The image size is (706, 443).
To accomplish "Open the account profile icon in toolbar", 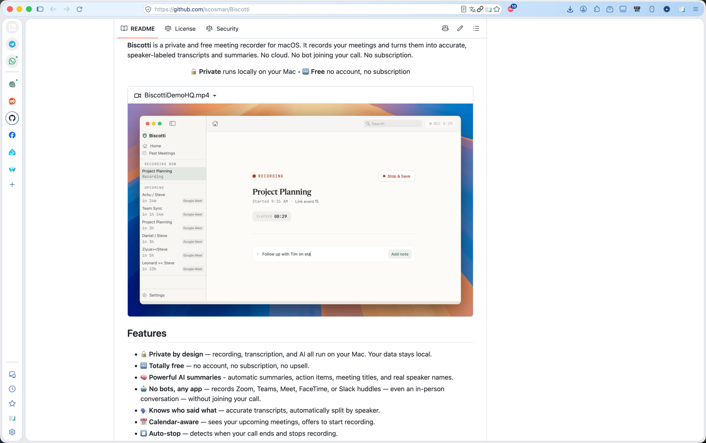I will pos(583,9).
